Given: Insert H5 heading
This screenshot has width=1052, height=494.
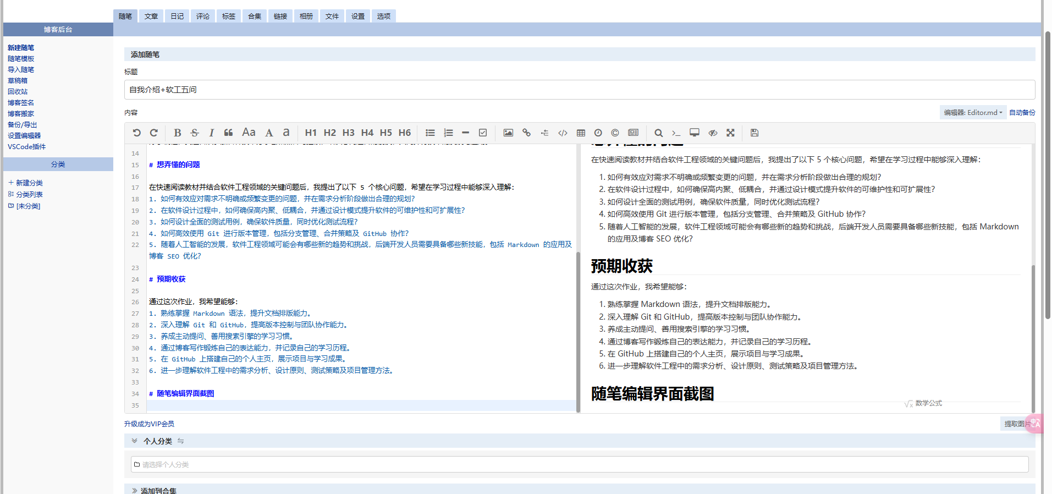Looking at the screenshot, I should pyautogui.click(x=386, y=133).
